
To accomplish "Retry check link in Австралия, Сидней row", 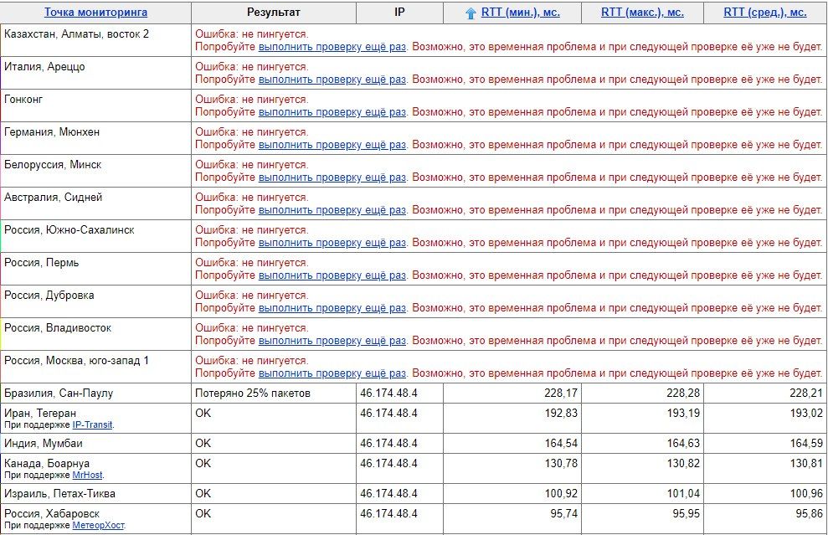I will 332,210.
